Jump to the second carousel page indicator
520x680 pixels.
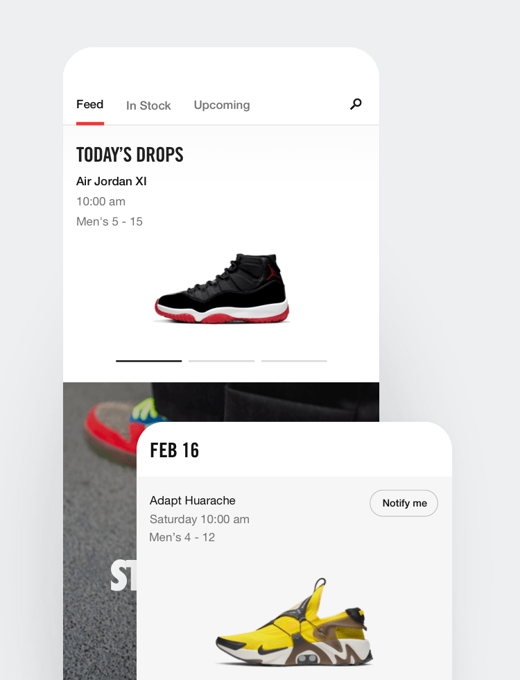tap(221, 361)
